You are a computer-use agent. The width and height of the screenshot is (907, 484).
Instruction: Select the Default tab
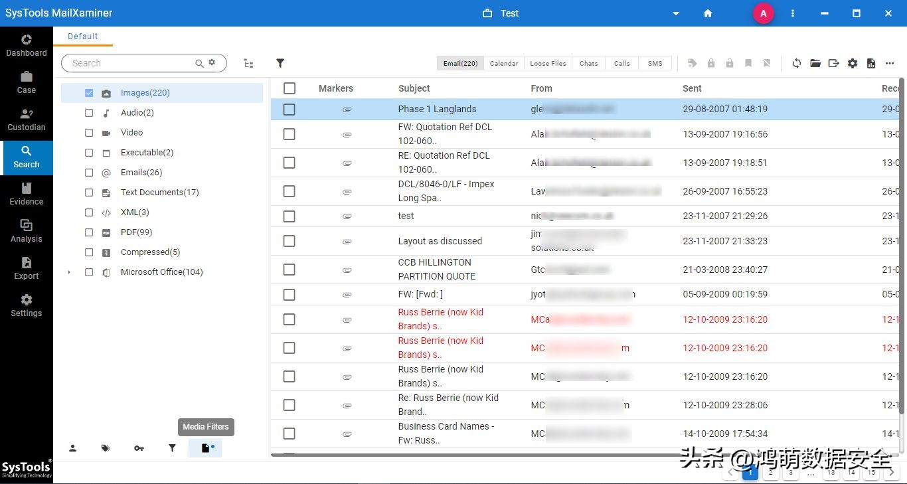coord(83,37)
